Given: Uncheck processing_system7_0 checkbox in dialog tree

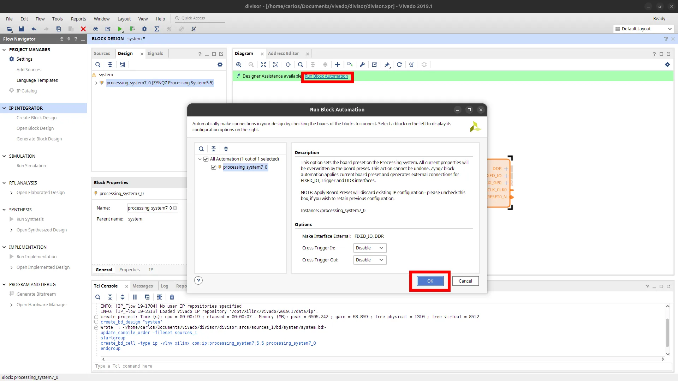Looking at the screenshot, I should (x=214, y=167).
